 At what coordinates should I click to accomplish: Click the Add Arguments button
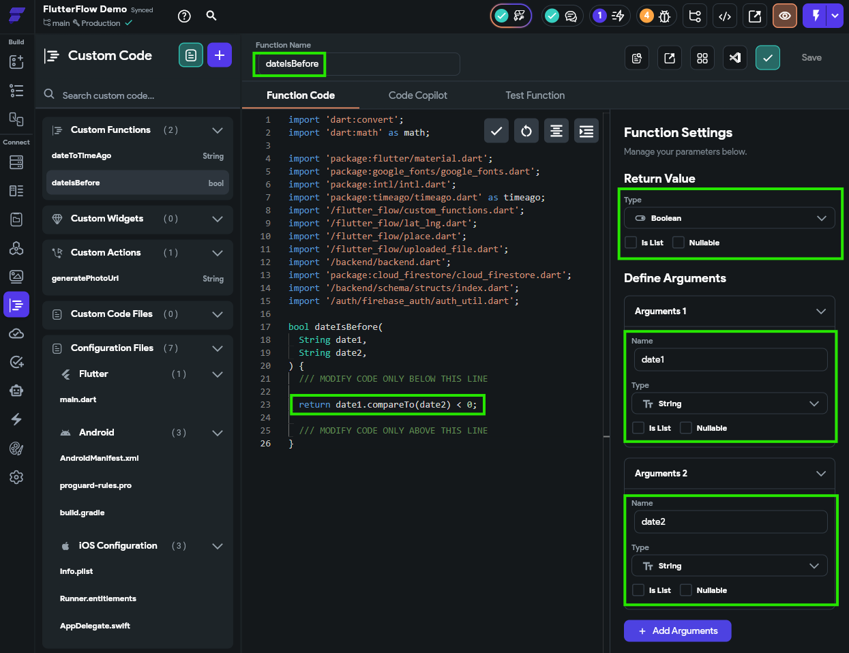pyautogui.click(x=678, y=631)
